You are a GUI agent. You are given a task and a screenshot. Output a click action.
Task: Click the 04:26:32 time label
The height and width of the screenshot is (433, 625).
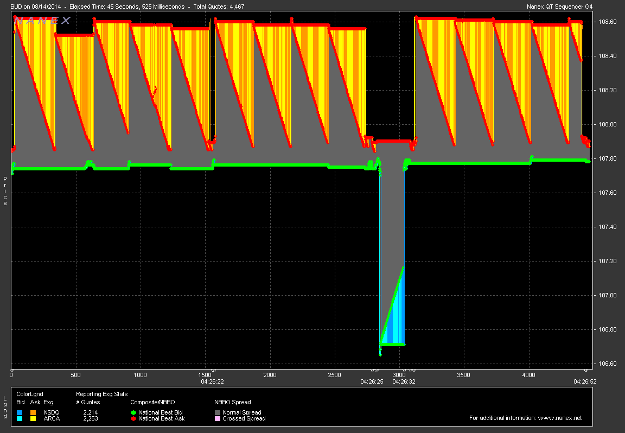click(404, 381)
